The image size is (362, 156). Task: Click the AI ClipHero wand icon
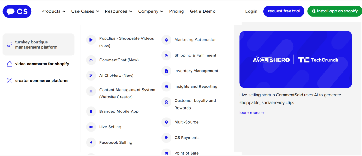coord(91,76)
